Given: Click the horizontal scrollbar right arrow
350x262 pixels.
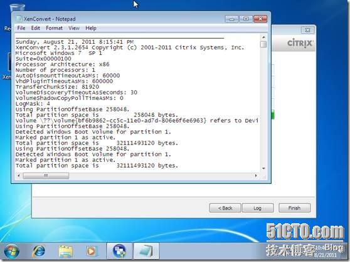Looking at the screenshot, I should [x=256, y=176].
